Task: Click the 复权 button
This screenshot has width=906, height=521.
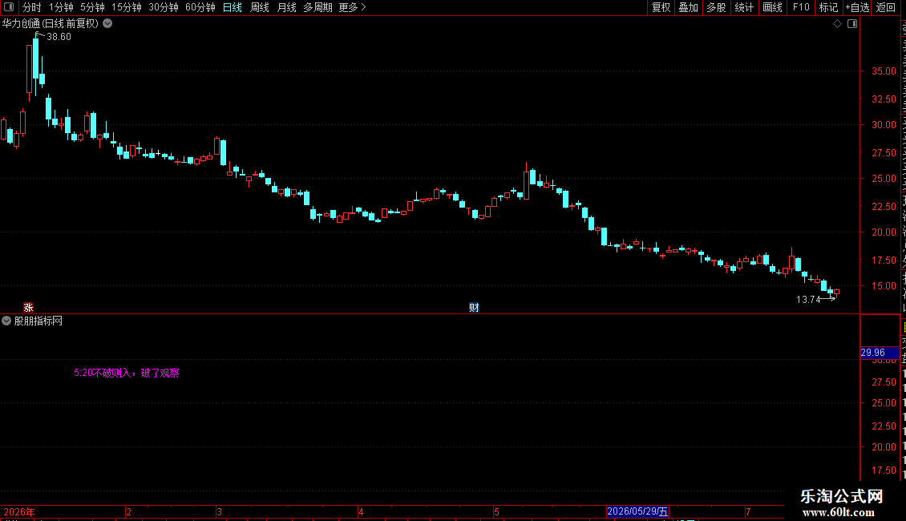Action: 661,7
